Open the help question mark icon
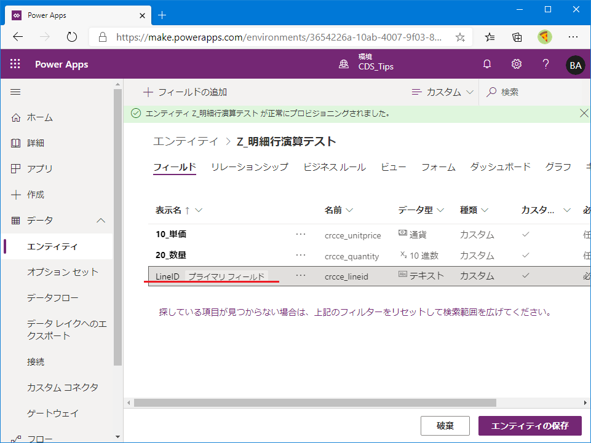 (x=545, y=64)
